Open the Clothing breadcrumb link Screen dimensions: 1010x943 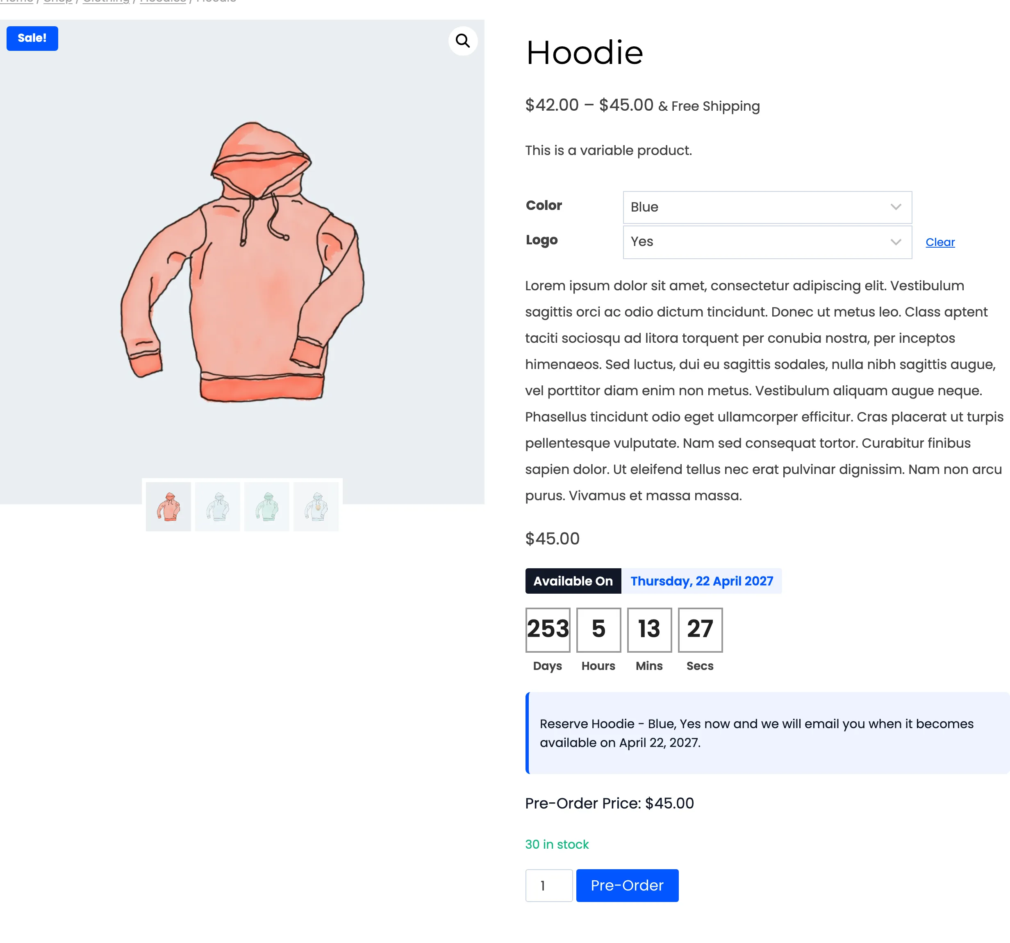(106, 2)
